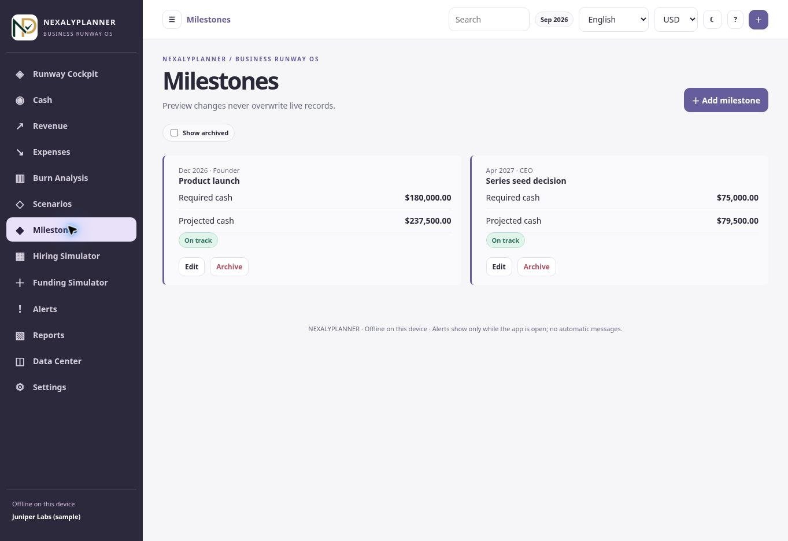Click the Funding Simulator plus icon
This screenshot has height=541, width=788.
pyautogui.click(x=20, y=283)
